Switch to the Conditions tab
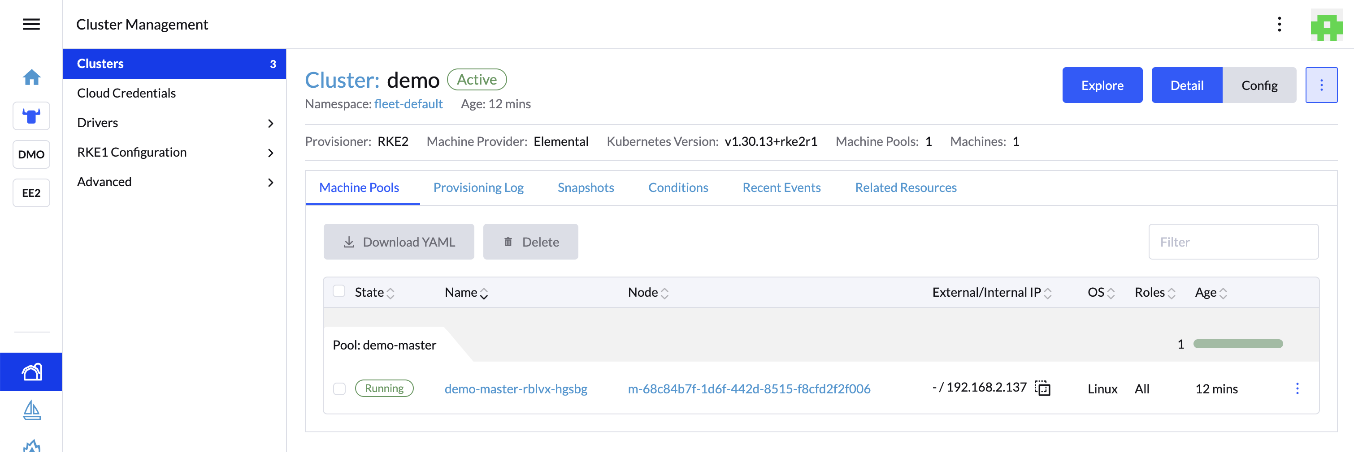The image size is (1354, 452). (678, 188)
